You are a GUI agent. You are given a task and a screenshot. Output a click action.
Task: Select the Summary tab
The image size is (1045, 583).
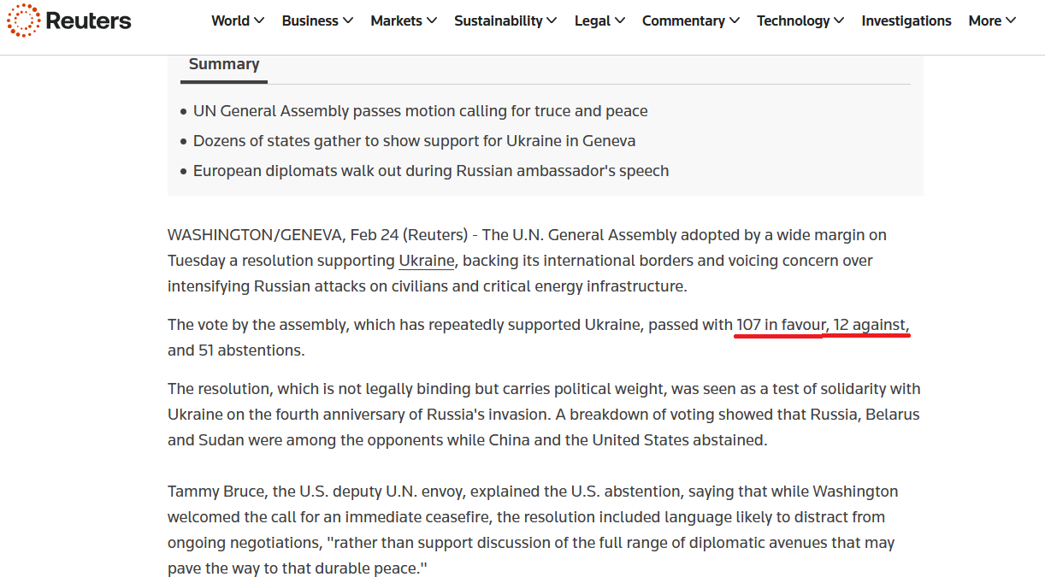click(224, 64)
